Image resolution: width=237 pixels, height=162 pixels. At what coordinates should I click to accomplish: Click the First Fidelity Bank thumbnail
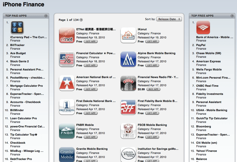(x=128, y=107)
